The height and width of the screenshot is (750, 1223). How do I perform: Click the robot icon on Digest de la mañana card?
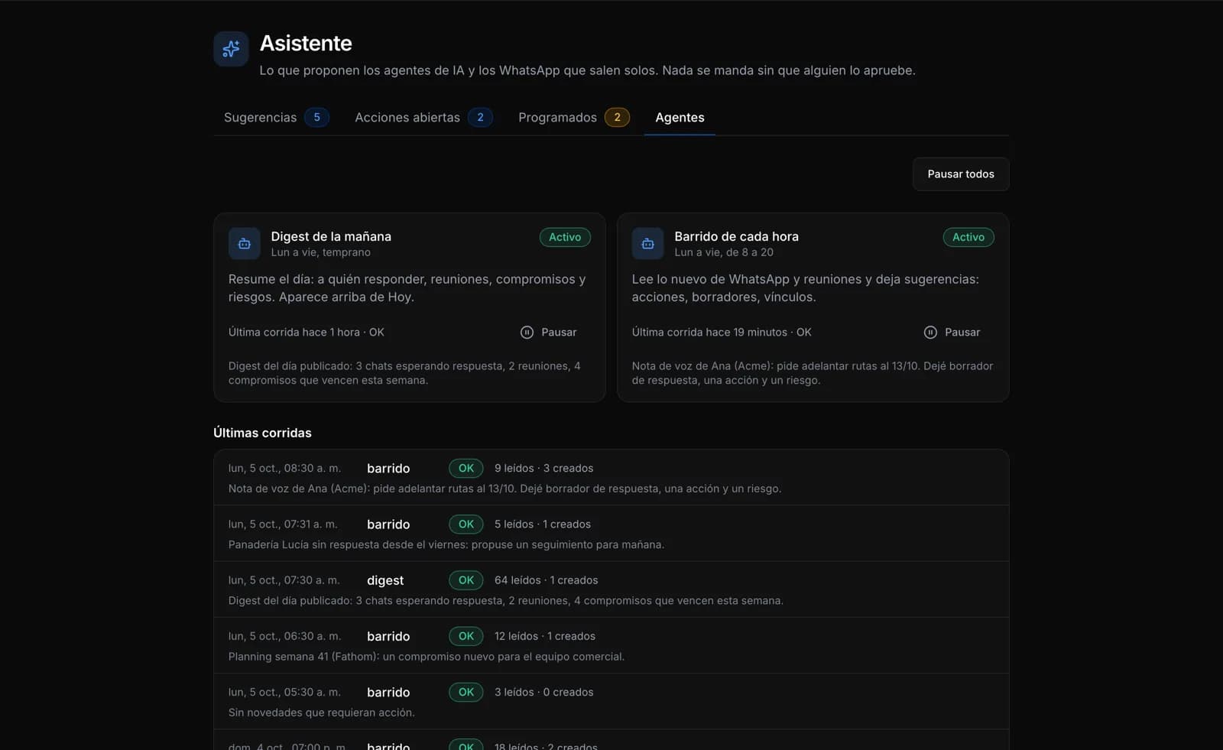coord(245,244)
